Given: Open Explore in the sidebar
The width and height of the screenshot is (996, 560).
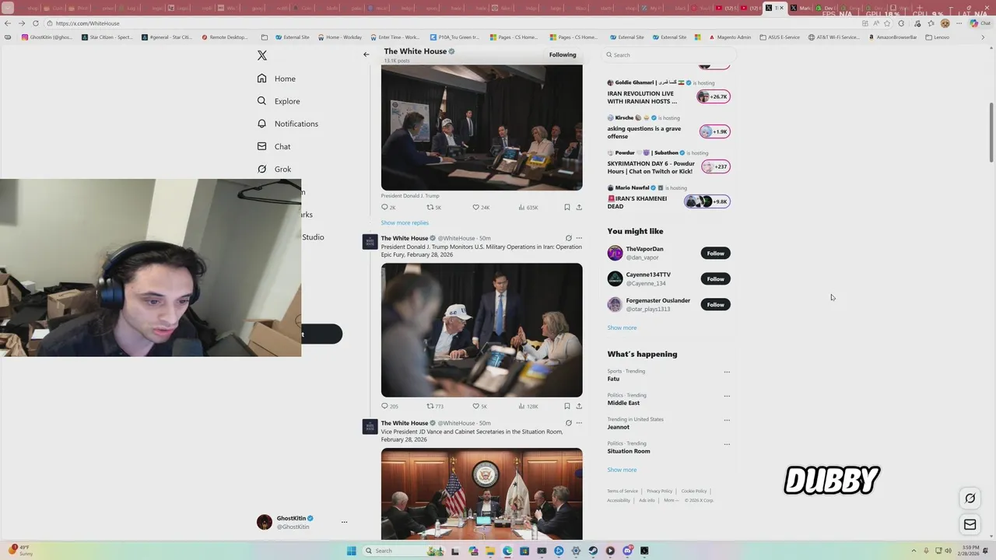Looking at the screenshot, I should click(279, 101).
